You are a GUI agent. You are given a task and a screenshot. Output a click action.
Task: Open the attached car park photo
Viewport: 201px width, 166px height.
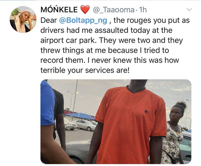(x=116, y=122)
